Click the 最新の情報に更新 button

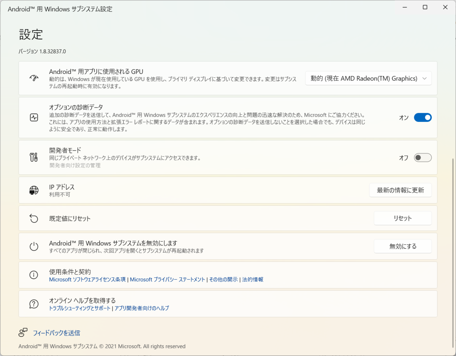(400, 190)
